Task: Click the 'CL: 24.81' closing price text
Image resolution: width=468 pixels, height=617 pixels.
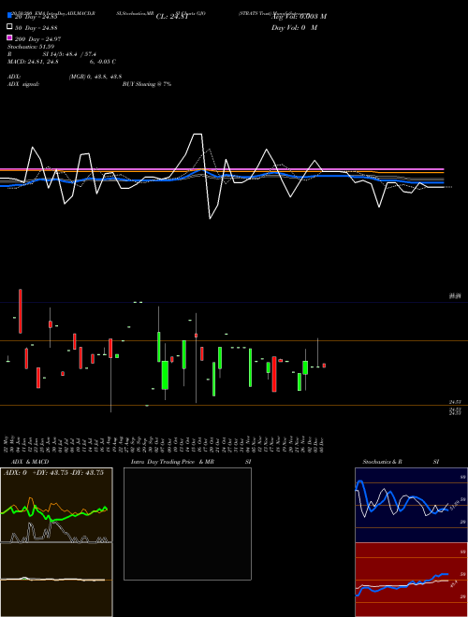Action: click(170, 17)
